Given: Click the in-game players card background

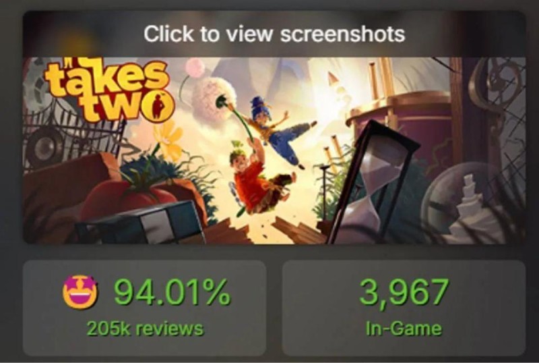Looking at the screenshot, I should coord(404,308).
